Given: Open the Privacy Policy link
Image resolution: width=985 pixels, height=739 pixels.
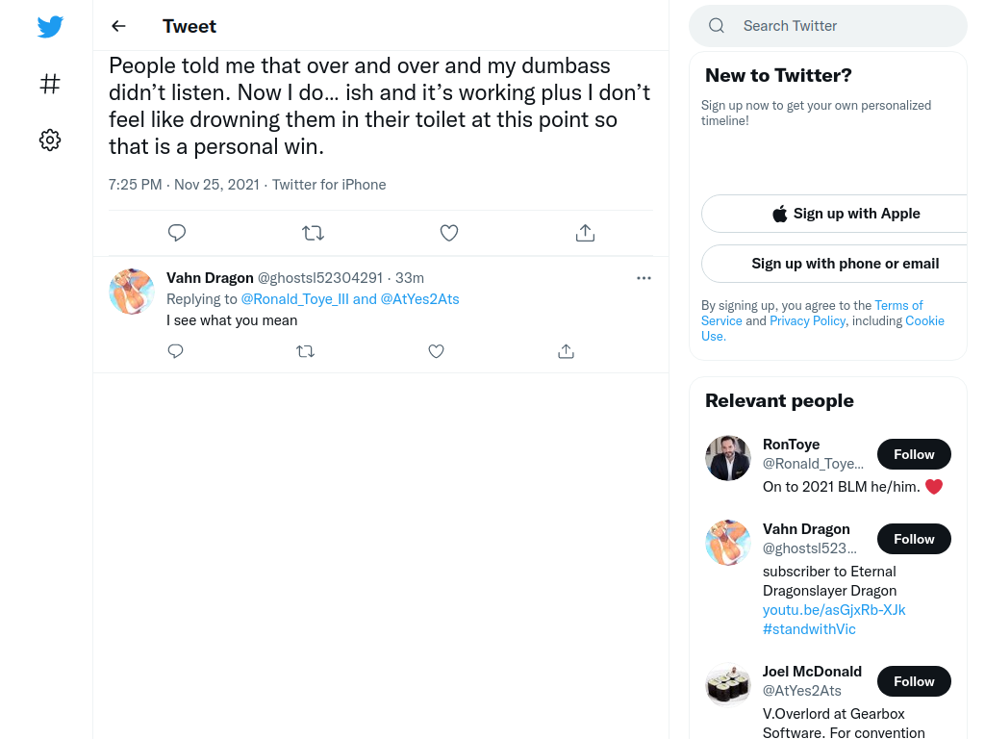Looking at the screenshot, I should click(x=807, y=320).
